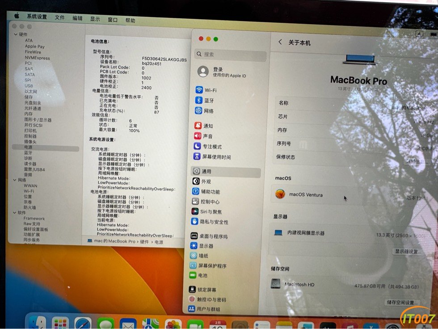Screen dimensions: 438x329
Task: Click 显示器设置 button
Action: (408, 251)
